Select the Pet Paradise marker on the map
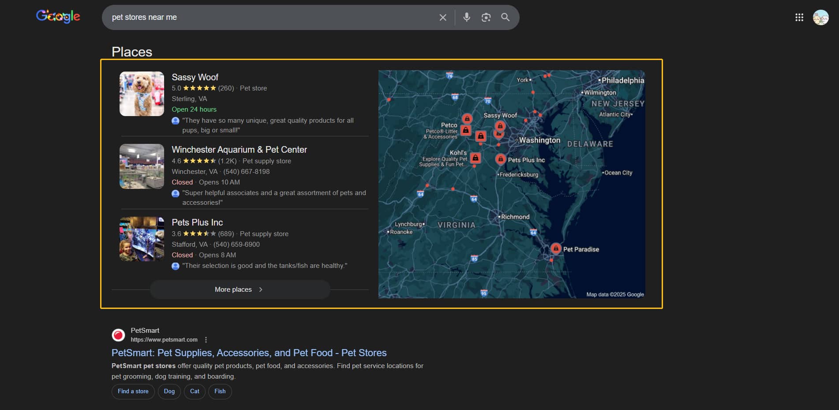 click(x=555, y=249)
